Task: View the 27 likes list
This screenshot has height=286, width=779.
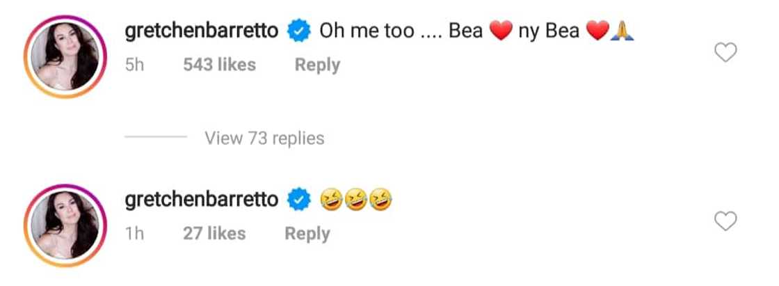Action: click(214, 234)
